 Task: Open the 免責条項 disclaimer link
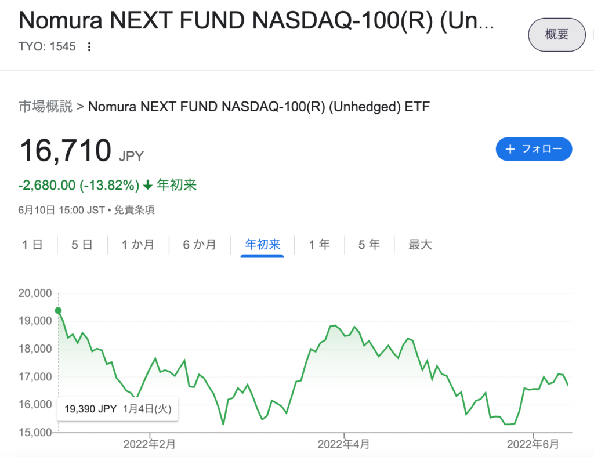click(x=135, y=210)
